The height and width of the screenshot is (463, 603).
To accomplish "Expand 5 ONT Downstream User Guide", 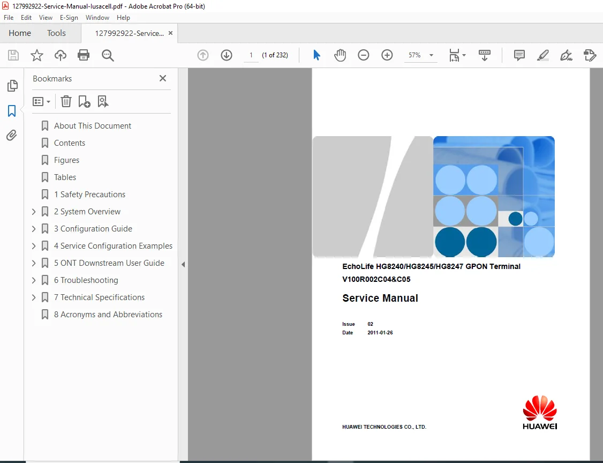I will pos(33,263).
